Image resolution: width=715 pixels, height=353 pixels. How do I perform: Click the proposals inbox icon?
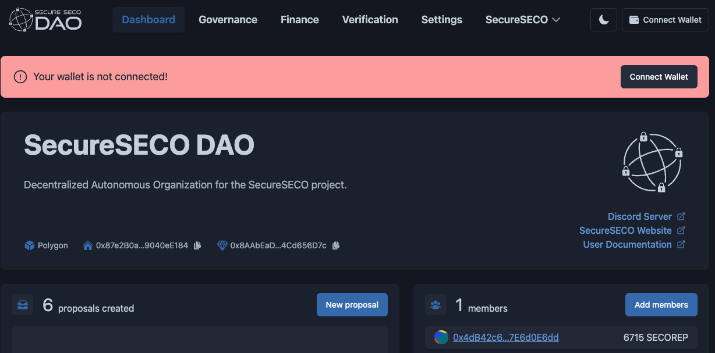click(23, 305)
